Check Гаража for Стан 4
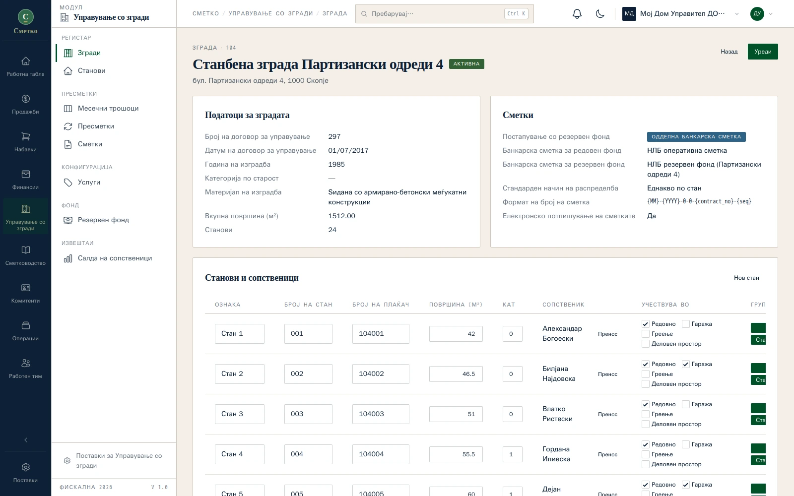Screen dimensions: 794x496 686,444
